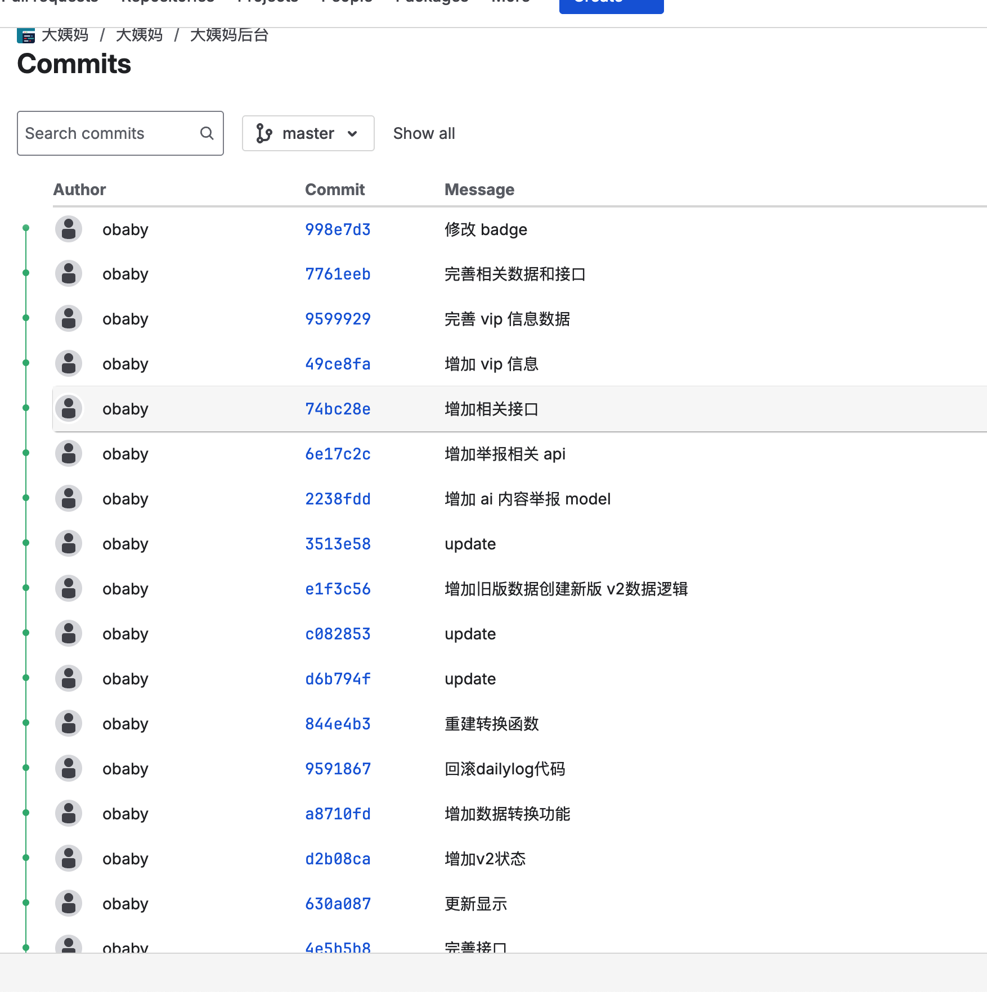
Task: Click the branch icon beside master
Action: 264,133
